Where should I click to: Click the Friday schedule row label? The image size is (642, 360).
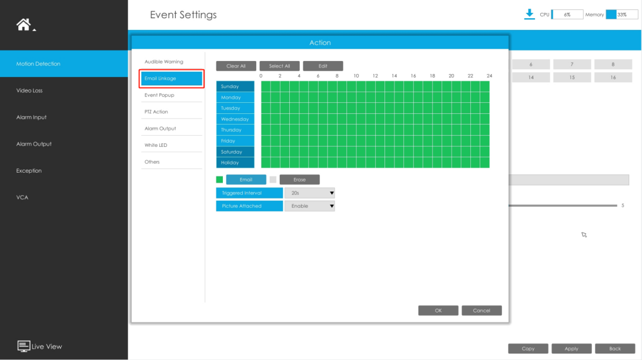tap(235, 141)
